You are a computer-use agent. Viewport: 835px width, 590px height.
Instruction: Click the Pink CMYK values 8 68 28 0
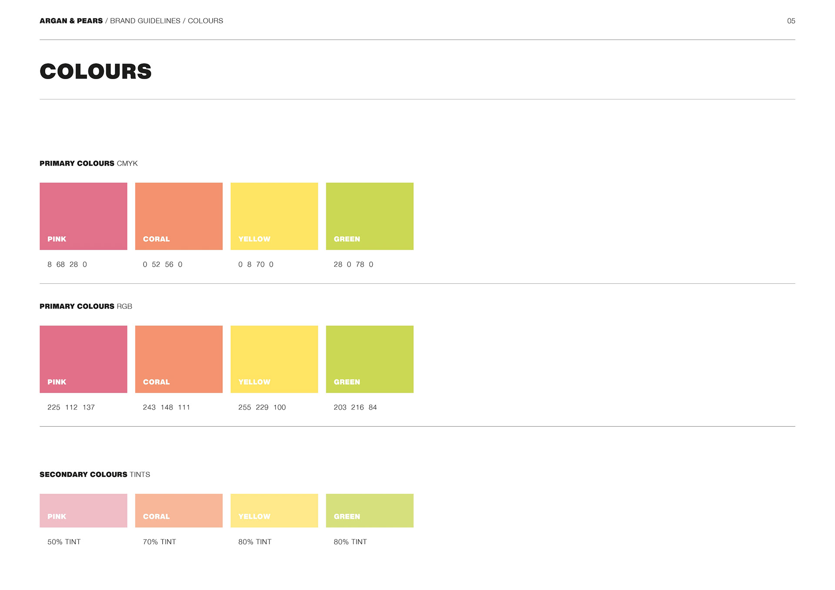[x=67, y=264]
